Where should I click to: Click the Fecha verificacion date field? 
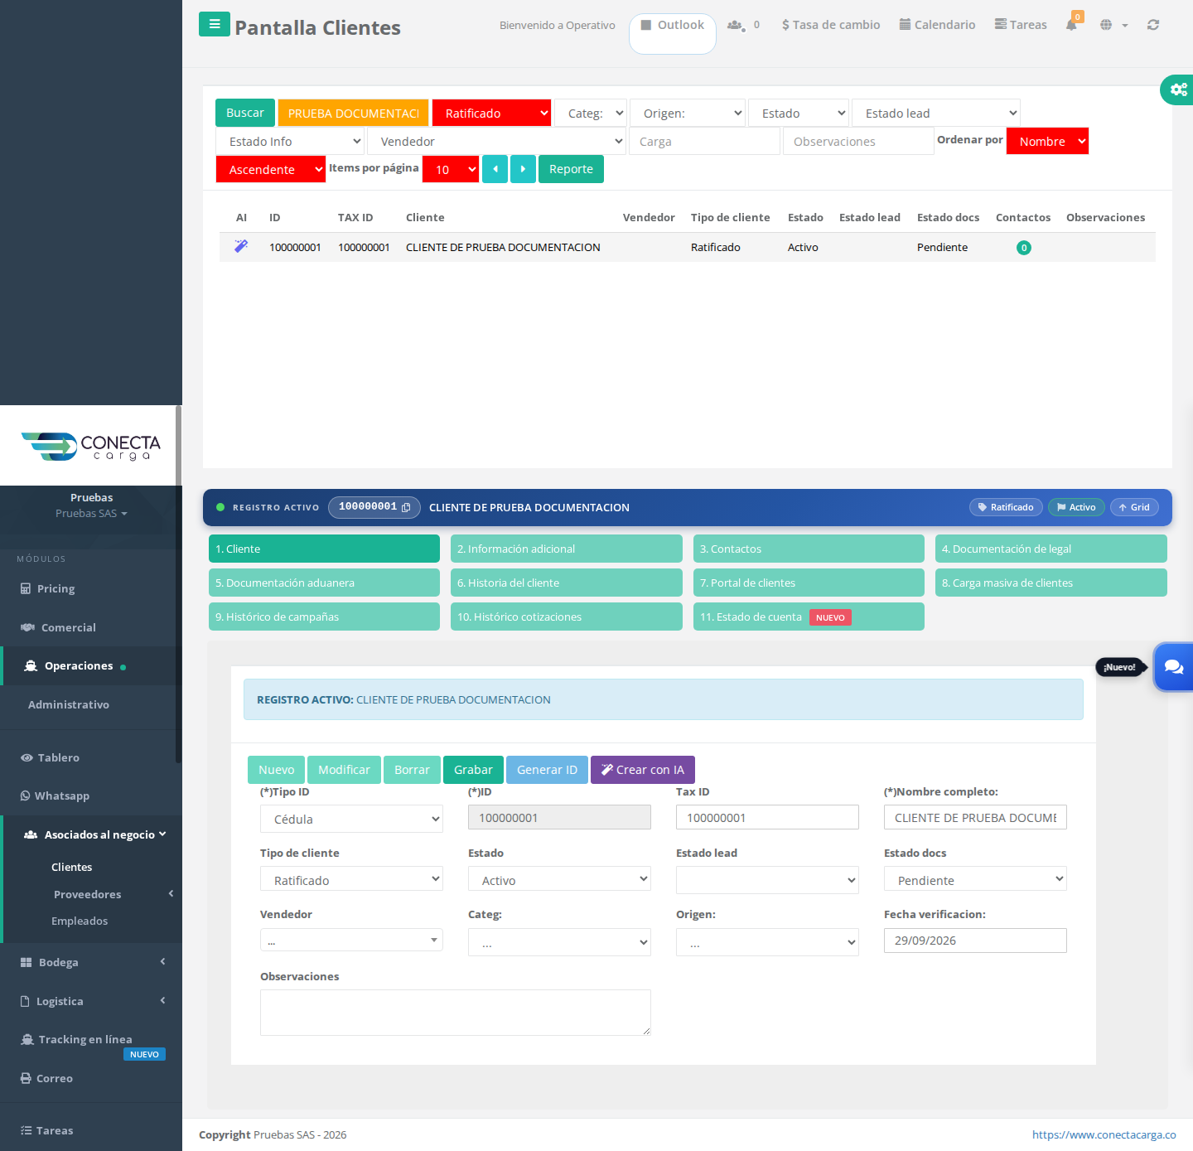coord(975,941)
